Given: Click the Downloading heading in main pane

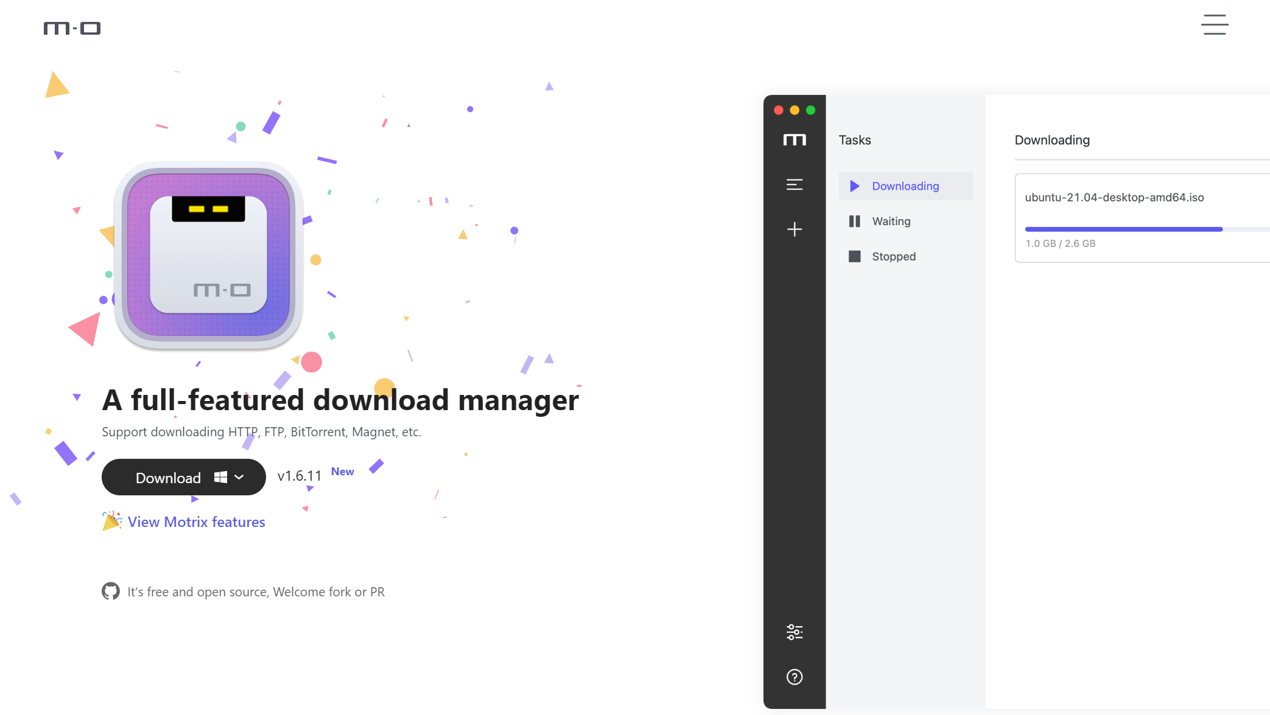Looking at the screenshot, I should 1052,140.
